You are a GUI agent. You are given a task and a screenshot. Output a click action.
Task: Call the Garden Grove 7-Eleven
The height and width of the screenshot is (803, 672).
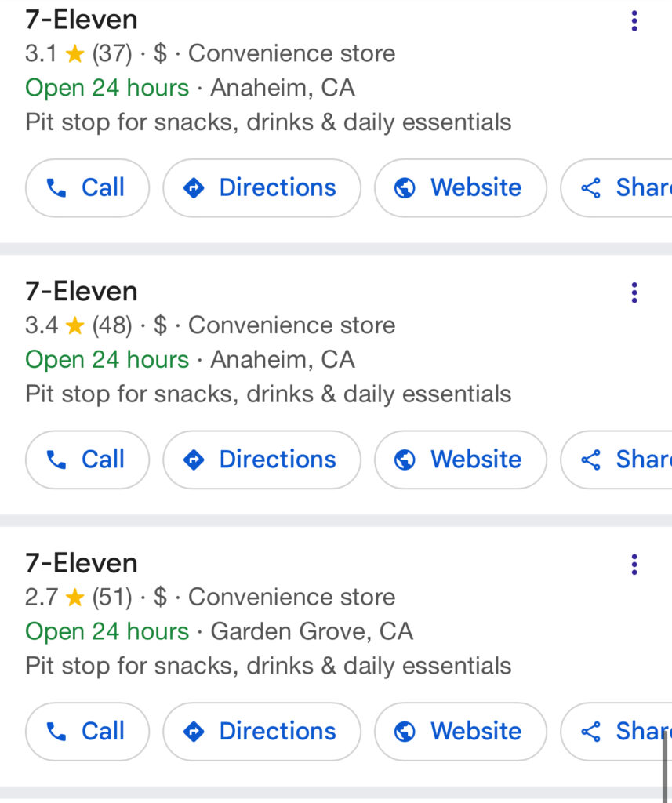(x=87, y=732)
